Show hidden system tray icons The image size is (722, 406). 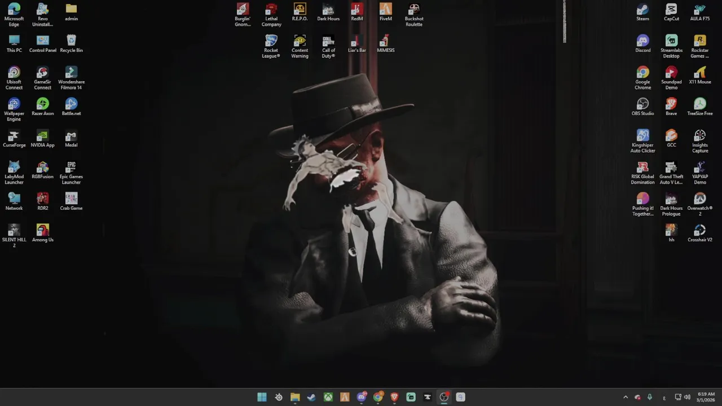[x=626, y=397]
